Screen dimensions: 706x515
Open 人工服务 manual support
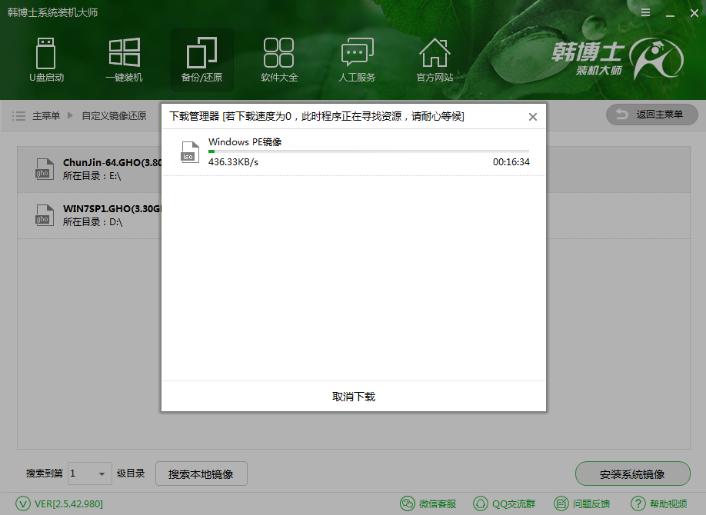click(x=356, y=60)
